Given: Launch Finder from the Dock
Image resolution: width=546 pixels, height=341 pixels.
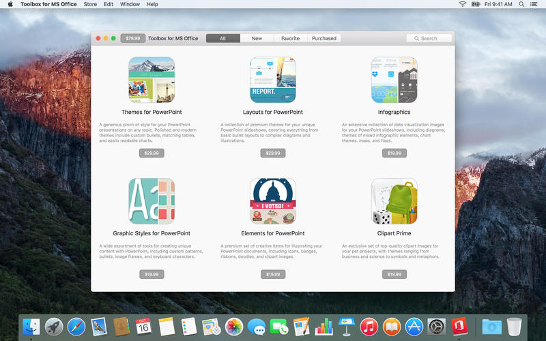Looking at the screenshot, I should pos(31,327).
